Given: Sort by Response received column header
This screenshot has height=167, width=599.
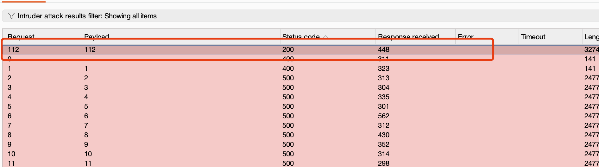Looking at the screenshot, I should 408,36.
